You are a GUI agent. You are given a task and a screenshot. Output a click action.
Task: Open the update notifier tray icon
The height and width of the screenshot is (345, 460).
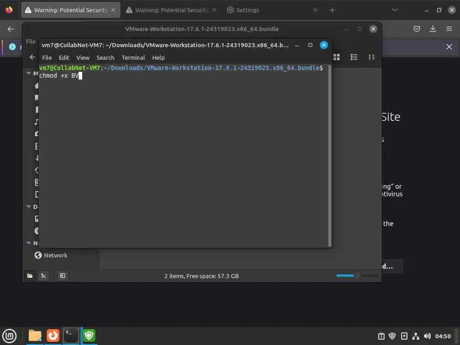(x=381, y=336)
